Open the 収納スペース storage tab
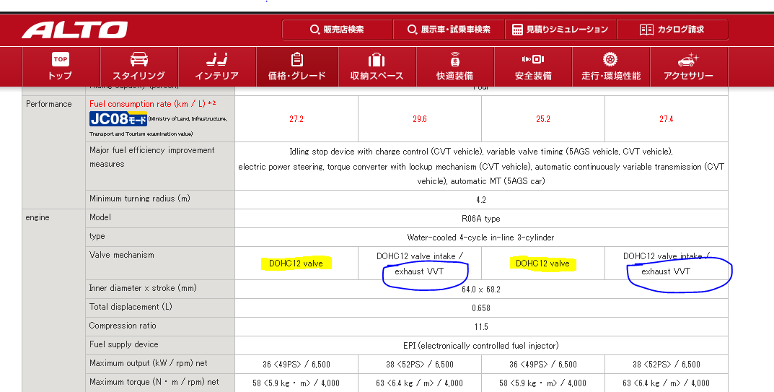The height and width of the screenshot is (392, 774). click(377, 66)
